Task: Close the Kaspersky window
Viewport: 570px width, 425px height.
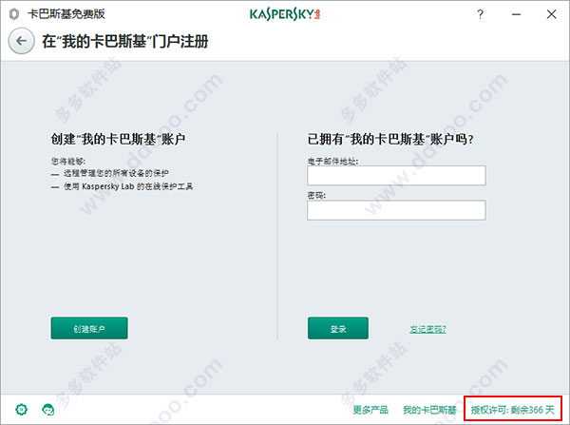Action: pos(551,14)
